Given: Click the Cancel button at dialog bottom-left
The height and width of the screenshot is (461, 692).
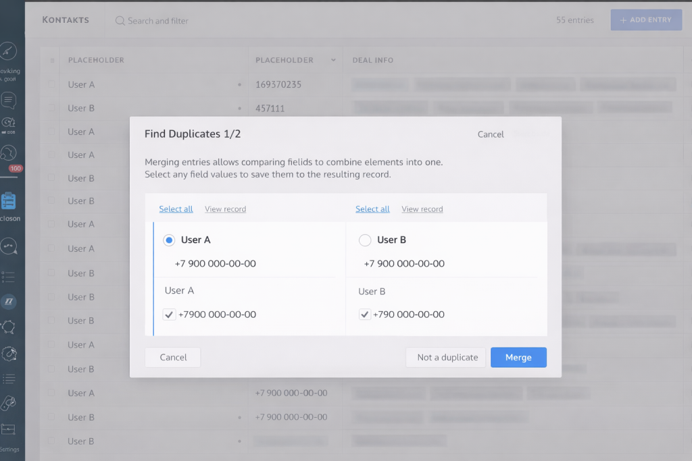Looking at the screenshot, I should tap(173, 358).
